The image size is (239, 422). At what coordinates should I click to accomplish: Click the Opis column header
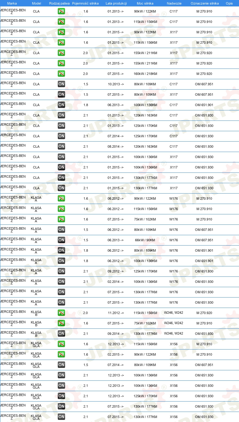(x=229, y=3)
